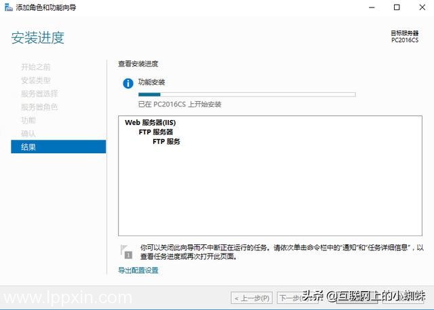Select the highlighted 结果 step
434x310 pixels.
pyautogui.click(x=58, y=147)
